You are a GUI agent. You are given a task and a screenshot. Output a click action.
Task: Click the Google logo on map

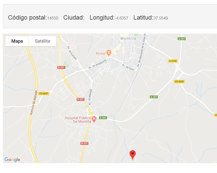12,160
